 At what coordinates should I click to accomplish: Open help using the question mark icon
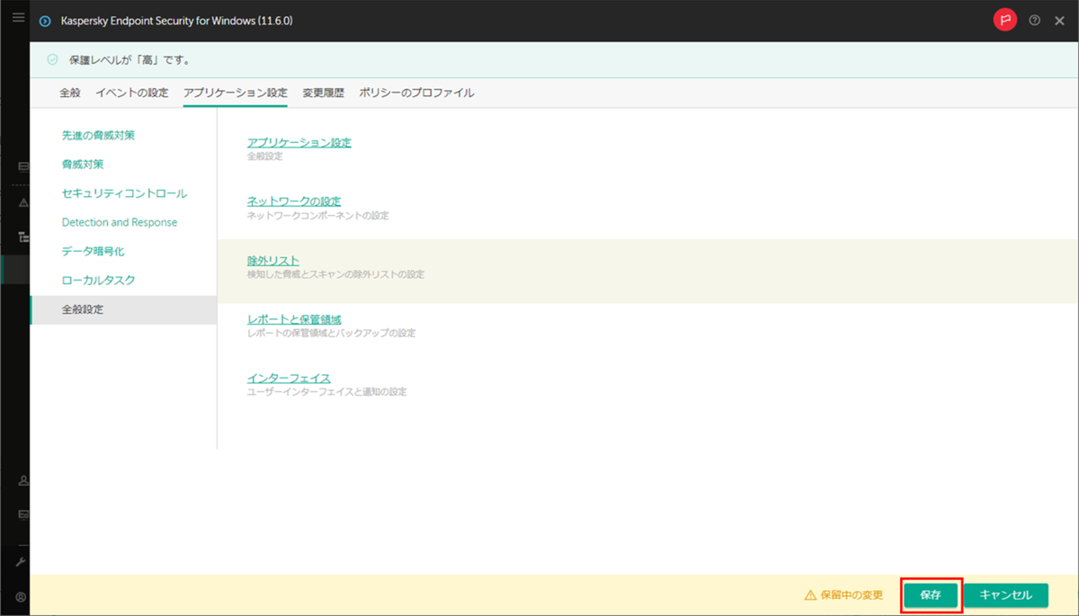click(1034, 20)
